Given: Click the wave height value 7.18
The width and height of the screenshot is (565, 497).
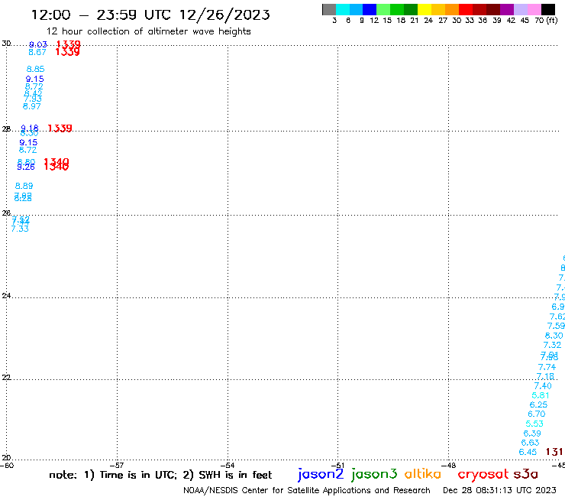Looking at the screenshot, I should click(545, 376).
